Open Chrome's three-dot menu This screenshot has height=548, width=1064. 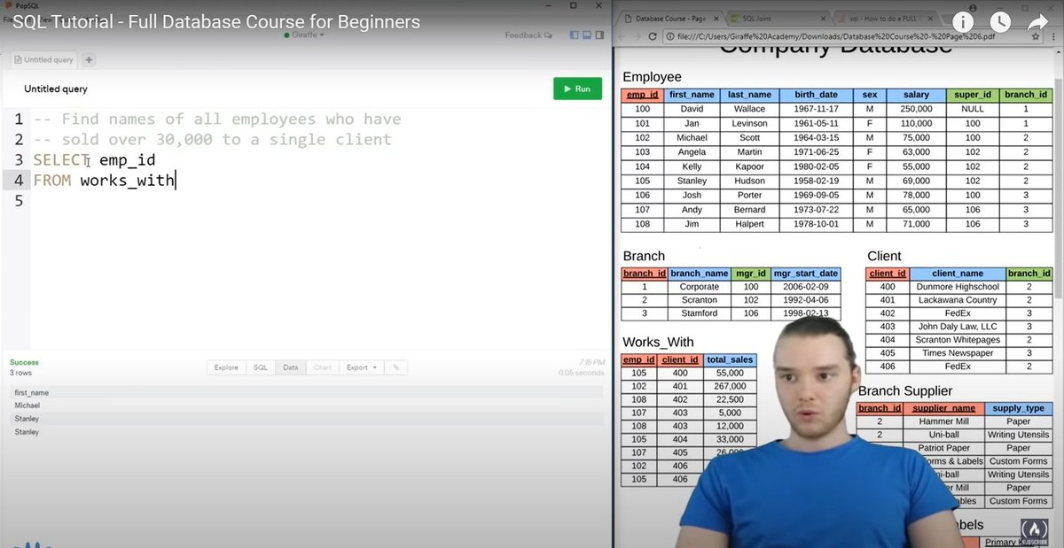1054,37
